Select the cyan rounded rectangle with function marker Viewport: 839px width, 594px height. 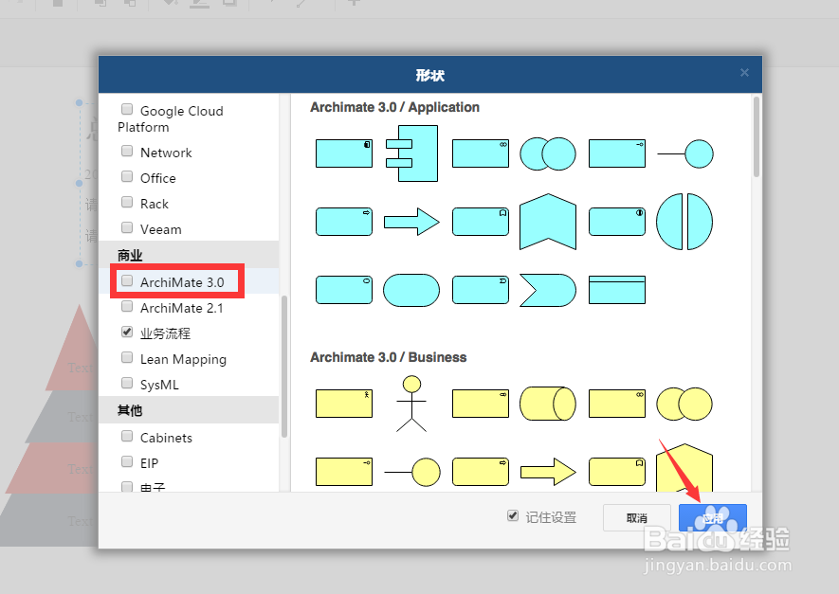pos(481,222)
